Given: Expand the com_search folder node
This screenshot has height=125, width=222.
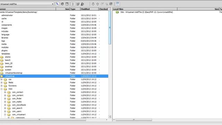Looking at the screenshot, I should 5,108.
